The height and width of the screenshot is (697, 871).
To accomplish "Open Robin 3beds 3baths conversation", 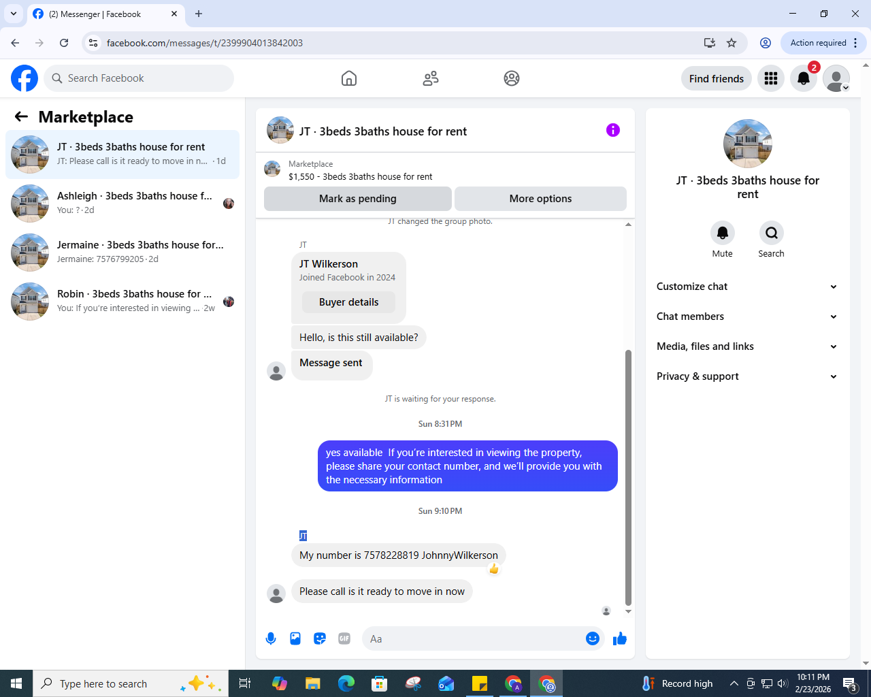I will pyautogui.click(x=122, y=302).
